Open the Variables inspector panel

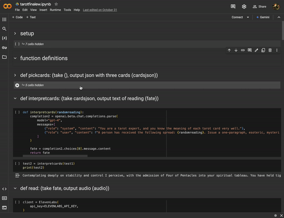click(x=4, y=38)
